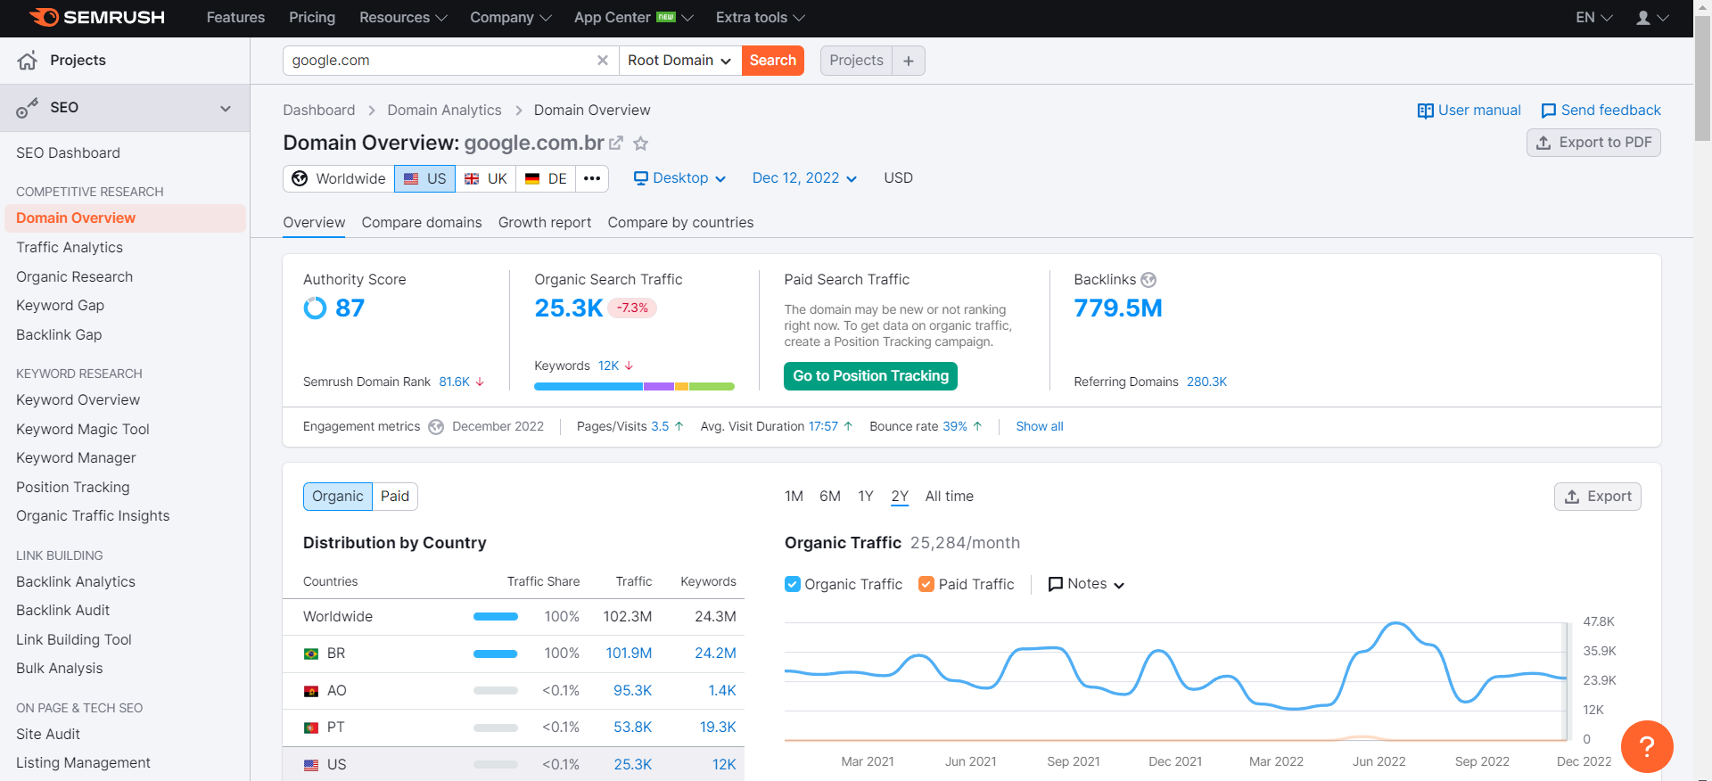Open the User manual link
The image size is (1712, 781).
pos(1469,111)
